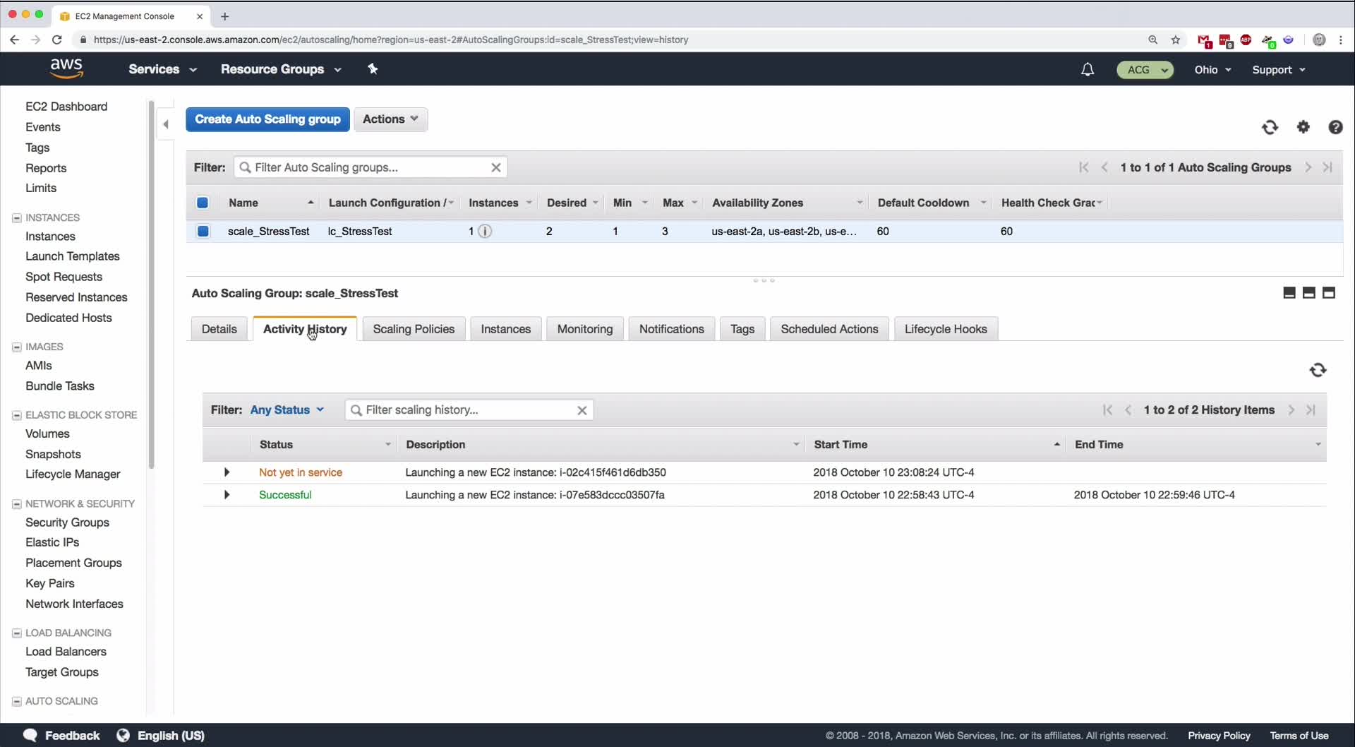
Task: Switch to the Details tab
Action: click(x=219, y=329)
